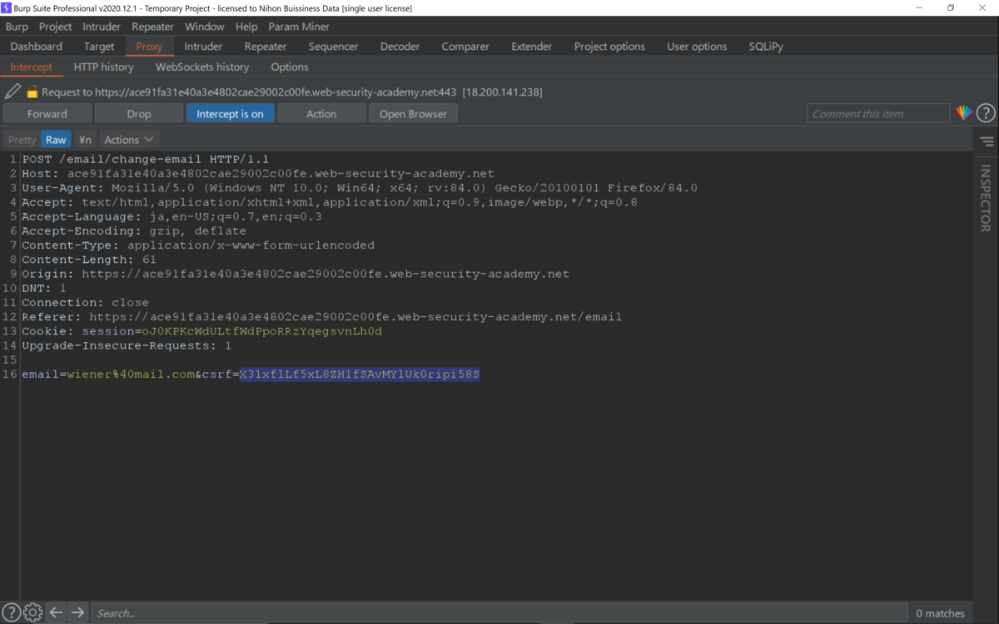
Task: Open the Repeater menu in menu bar
Action: click(x=152, y=27)
